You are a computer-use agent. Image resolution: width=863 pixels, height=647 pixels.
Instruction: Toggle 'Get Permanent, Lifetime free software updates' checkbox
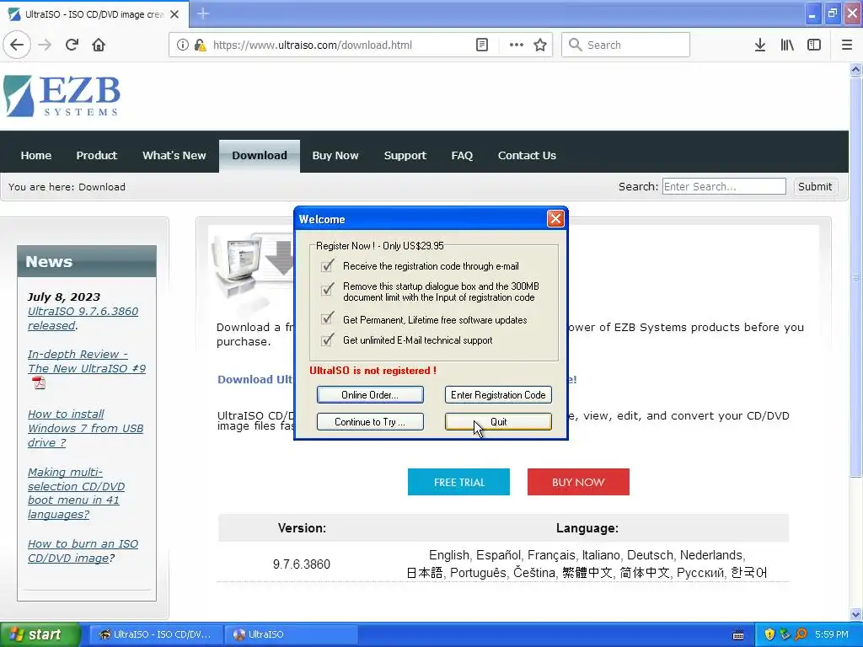(327, 318)
